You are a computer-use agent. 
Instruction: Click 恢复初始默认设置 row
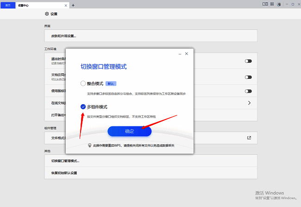pos(64,173)
